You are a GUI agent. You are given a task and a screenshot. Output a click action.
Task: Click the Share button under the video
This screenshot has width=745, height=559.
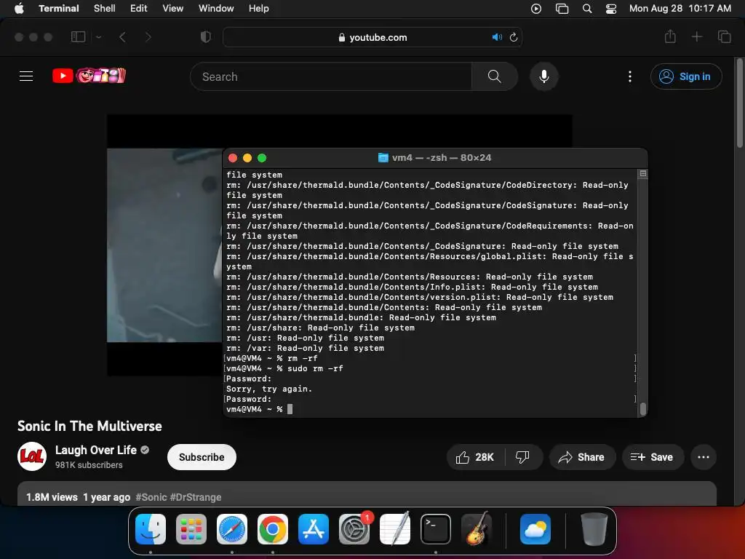(582, 457)
